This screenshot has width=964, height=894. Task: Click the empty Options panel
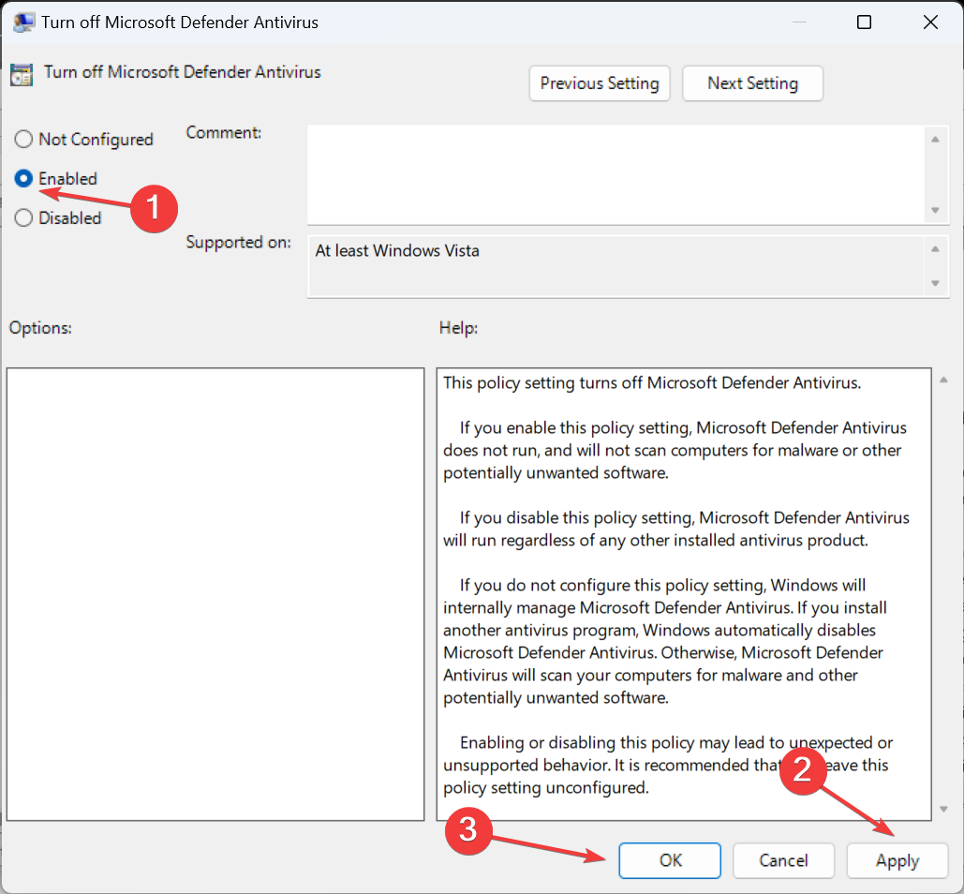click(215, 594)
